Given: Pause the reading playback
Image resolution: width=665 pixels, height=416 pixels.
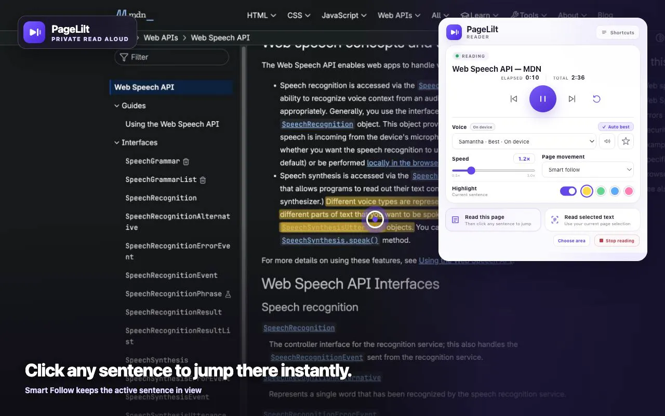Looking at the screenshot, I should [x=542, y=99].
